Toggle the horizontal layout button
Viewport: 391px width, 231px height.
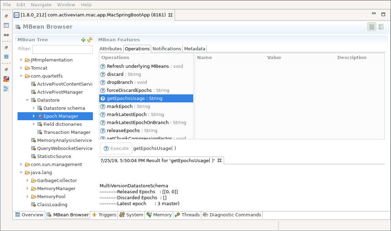(x=372, y=27)
